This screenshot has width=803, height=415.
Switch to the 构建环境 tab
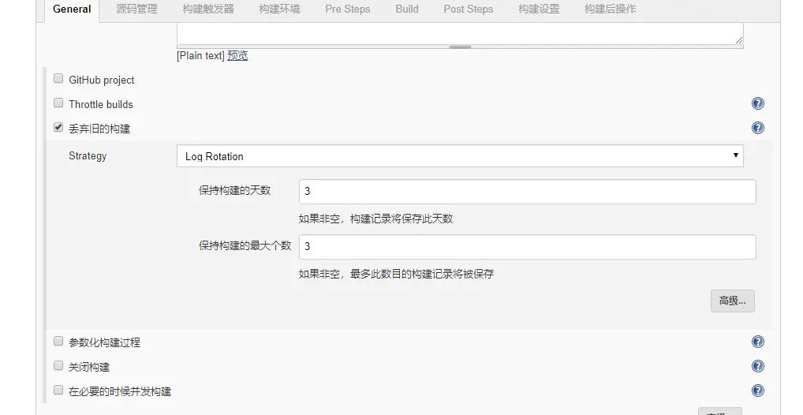[279, 9]
